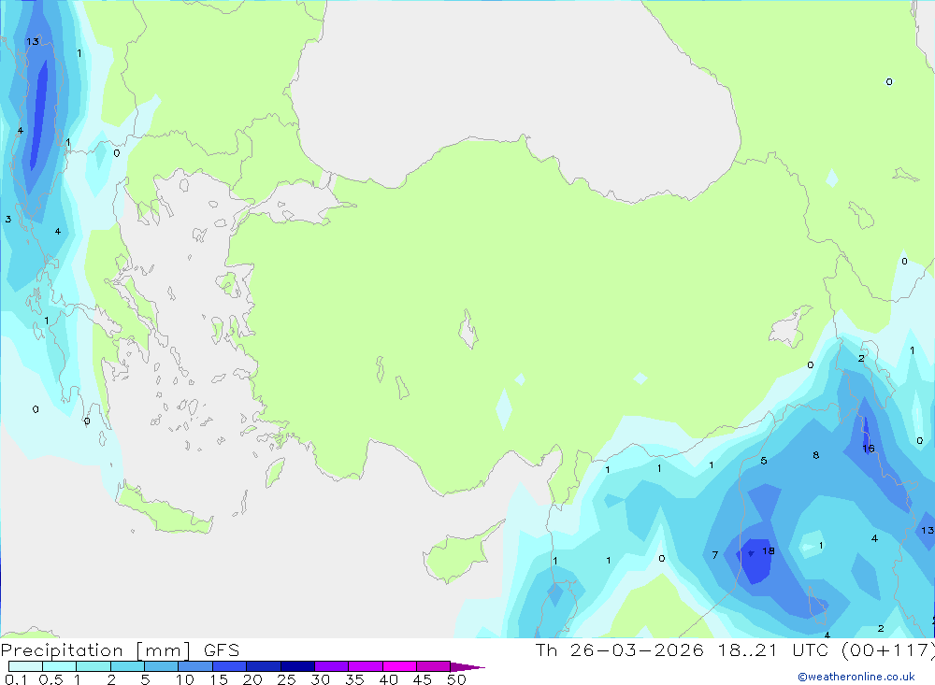Click the '18' precipitation value on the map

coord(768,550)
